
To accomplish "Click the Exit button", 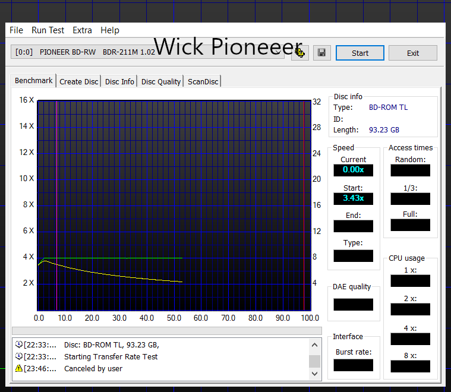I will pos(413,53).
